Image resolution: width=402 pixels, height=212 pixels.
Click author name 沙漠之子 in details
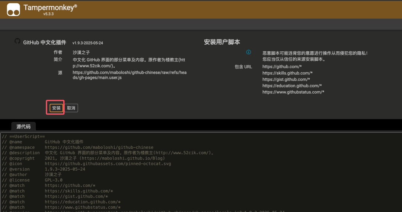(x=81, y=52)
